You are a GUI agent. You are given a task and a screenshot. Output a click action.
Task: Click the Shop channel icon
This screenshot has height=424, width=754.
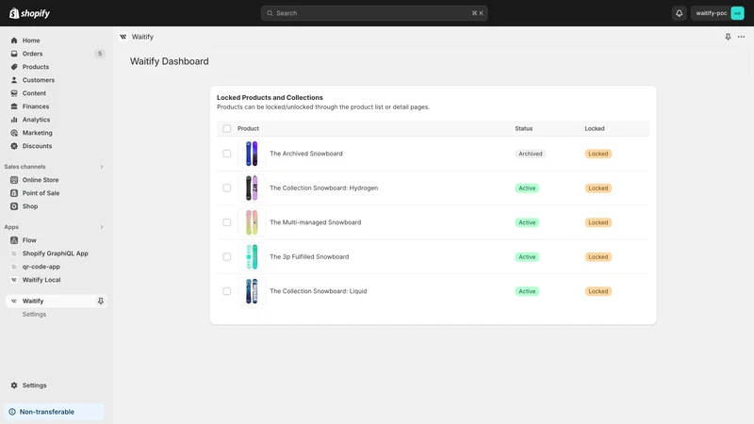pyautogui.click(x=14, y=206)
